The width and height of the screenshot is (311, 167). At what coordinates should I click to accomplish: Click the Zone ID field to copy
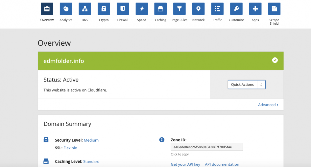tap(207, 147)
